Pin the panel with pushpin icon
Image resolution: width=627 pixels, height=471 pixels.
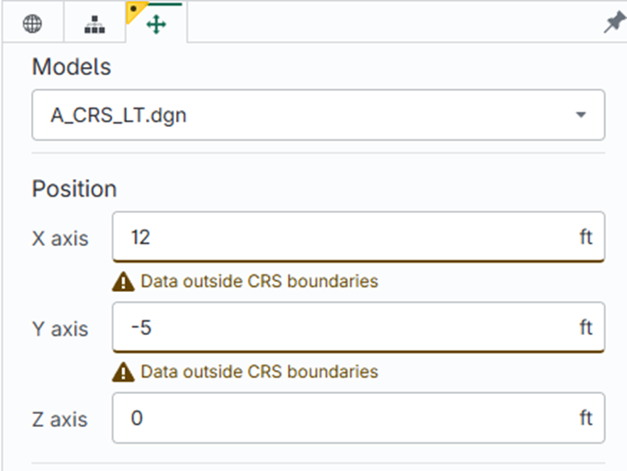tap(613, 25)
